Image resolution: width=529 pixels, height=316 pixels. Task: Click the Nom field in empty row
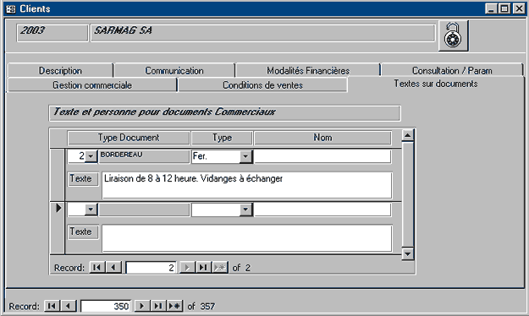pos(322,210)
